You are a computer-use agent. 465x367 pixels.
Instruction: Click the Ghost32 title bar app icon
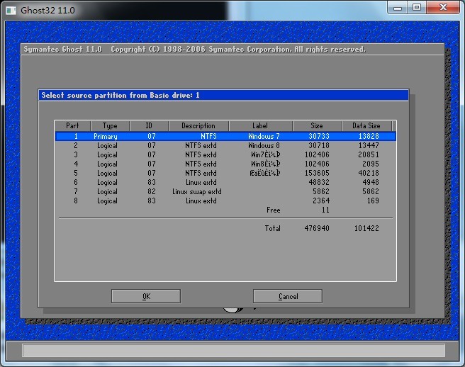[x=11, y=9]
